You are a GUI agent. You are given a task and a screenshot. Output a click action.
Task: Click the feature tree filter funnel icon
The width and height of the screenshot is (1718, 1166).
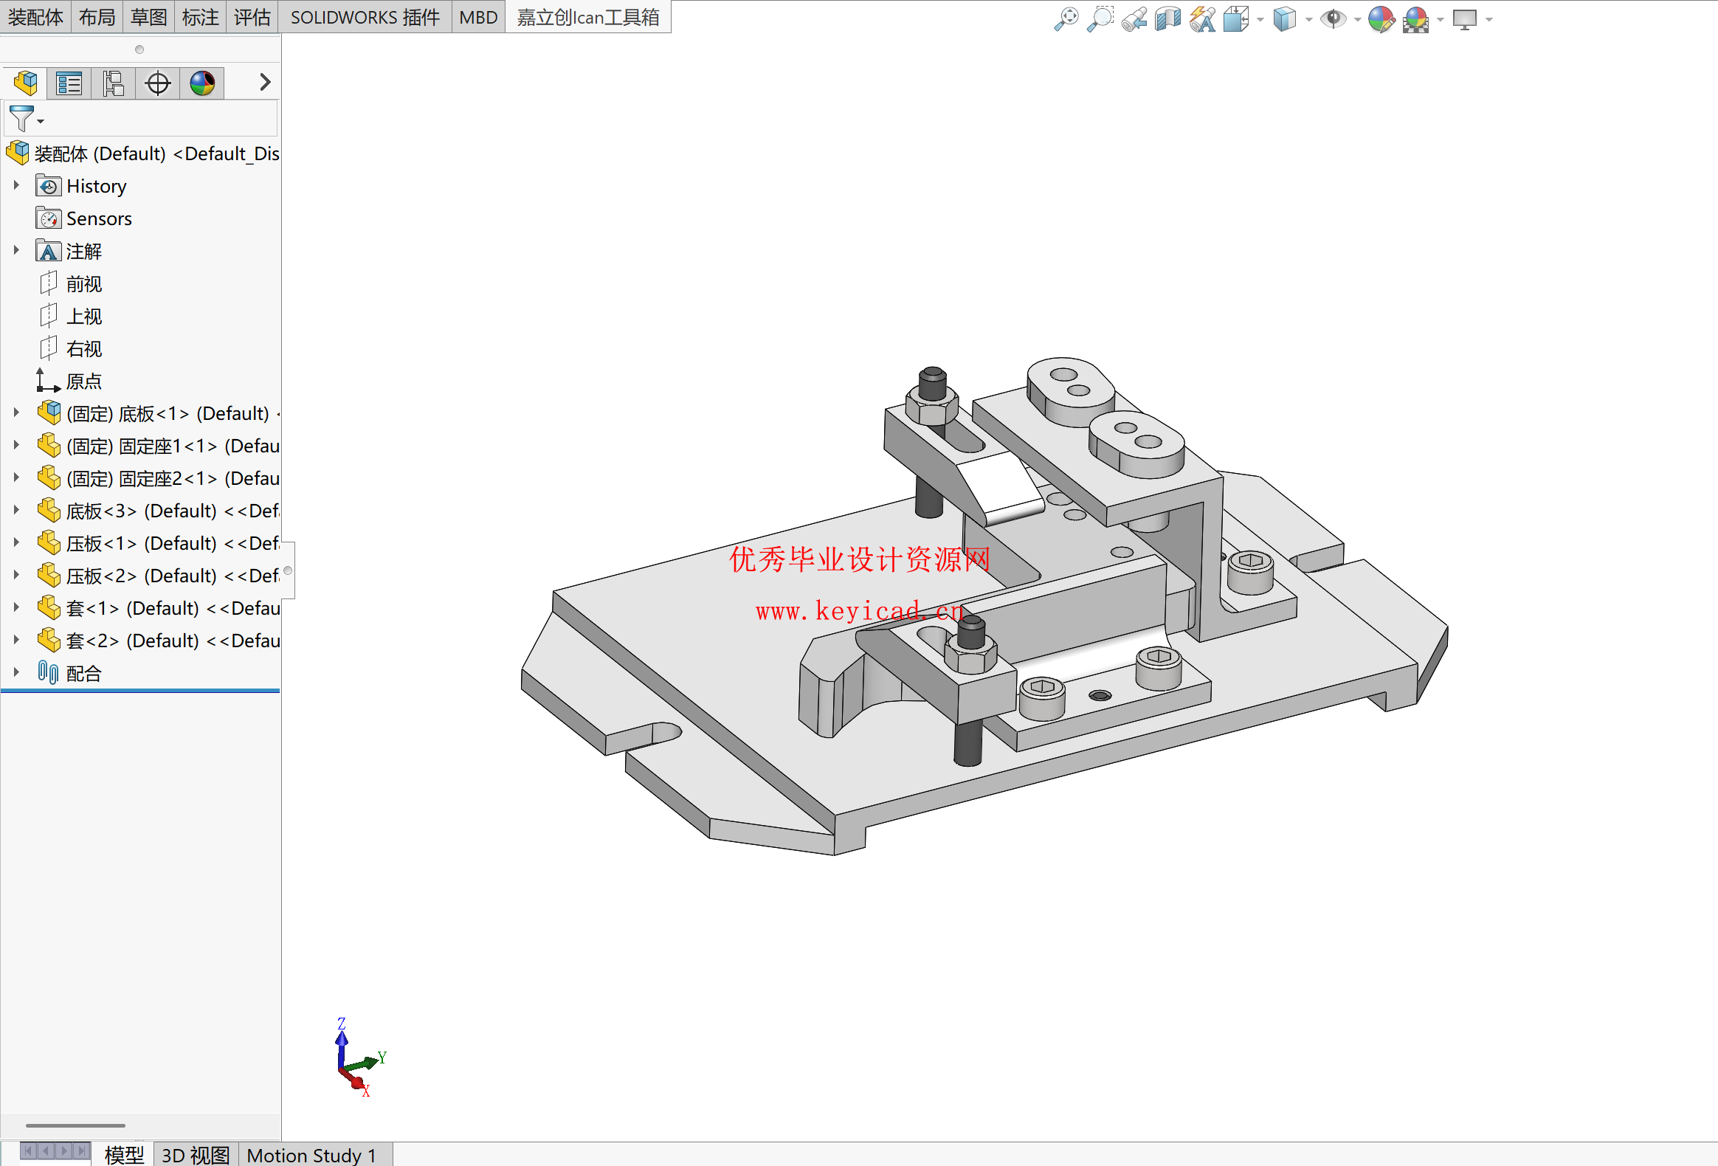[22, 118]
